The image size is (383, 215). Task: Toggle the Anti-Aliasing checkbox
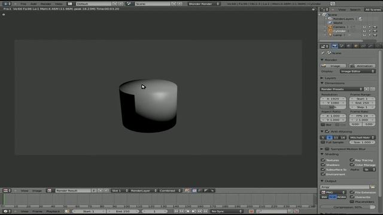click(x=327, y=131)
